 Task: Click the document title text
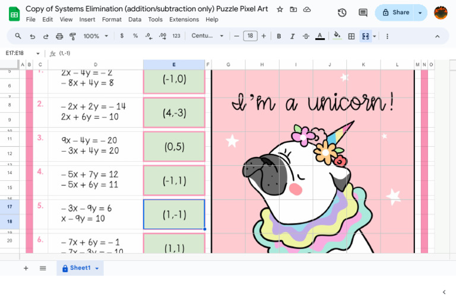147,9
